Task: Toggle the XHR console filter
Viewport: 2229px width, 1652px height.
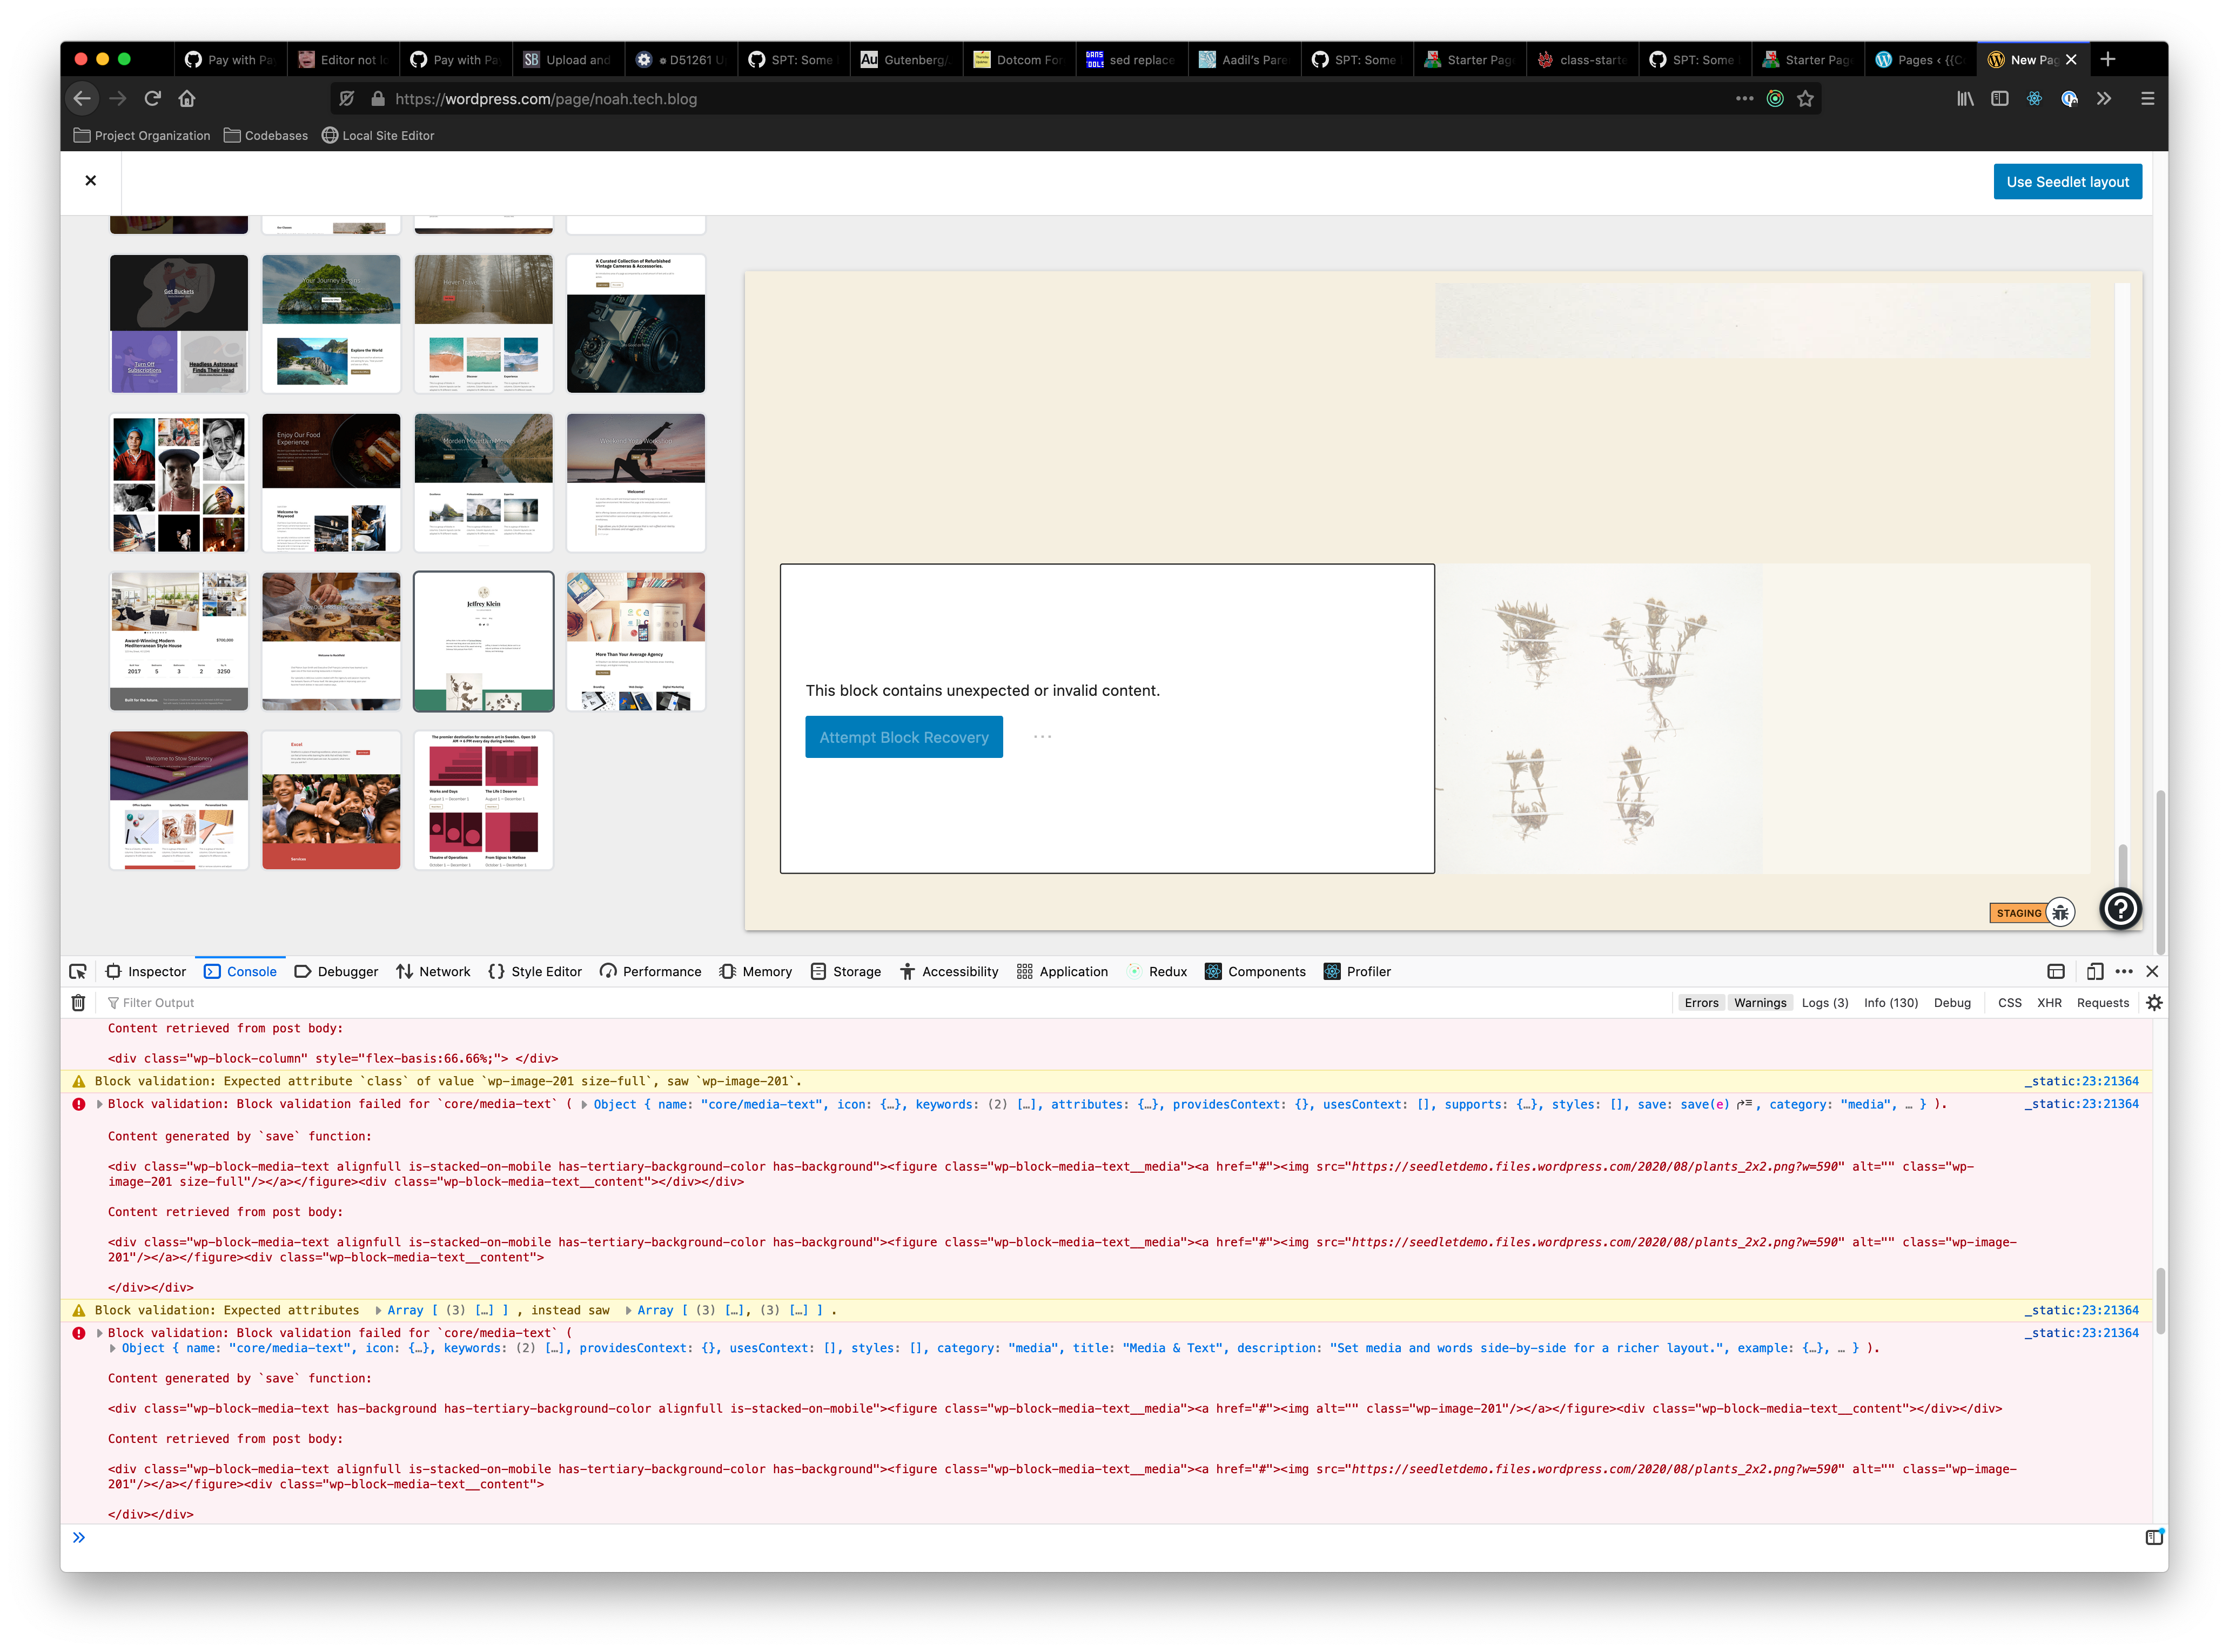Action: (2049, 1002)
